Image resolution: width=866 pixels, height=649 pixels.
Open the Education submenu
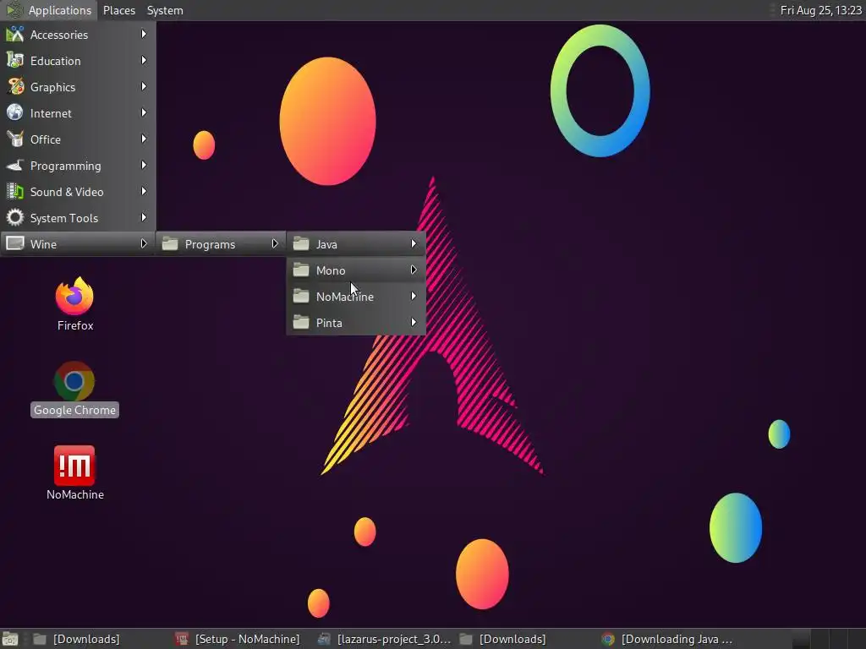[78, 61]
